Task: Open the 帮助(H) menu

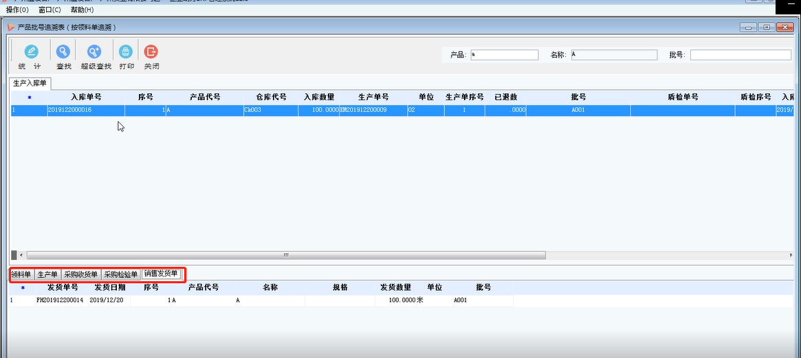Action: tap(82, 10)
